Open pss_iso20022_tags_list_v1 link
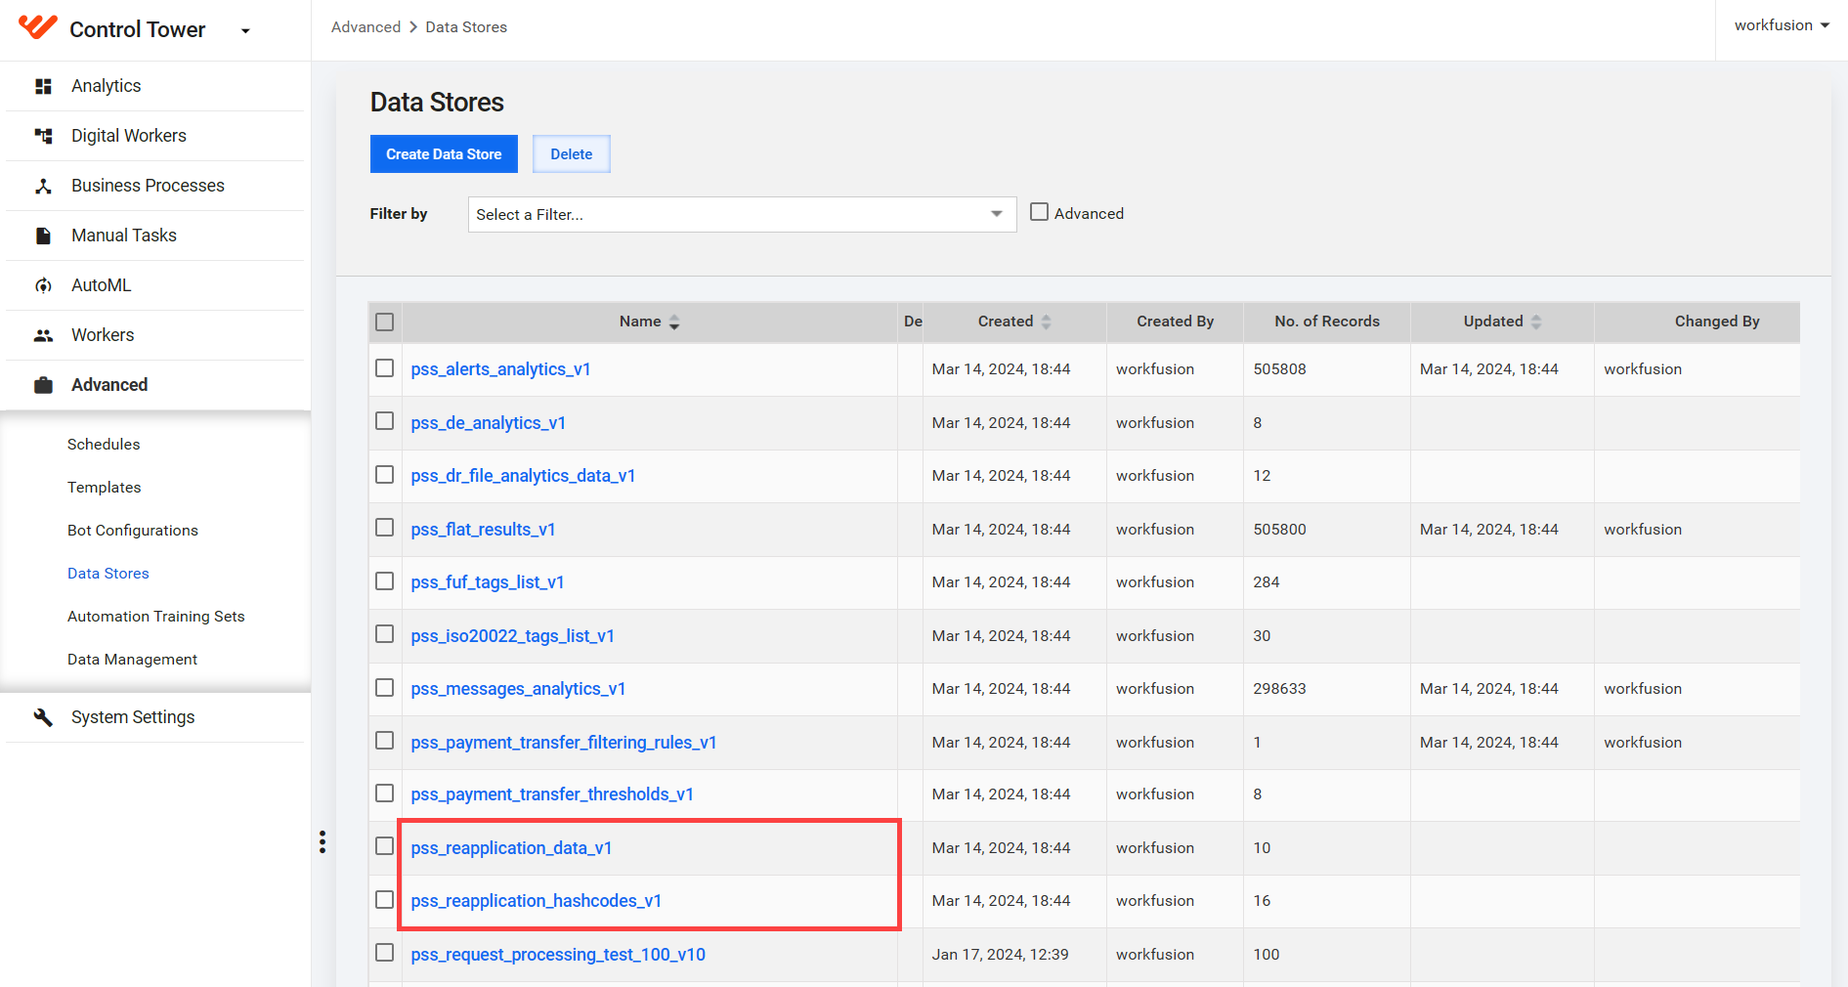The height and width of the screenshot is (987, 1848). coord(512,636)
